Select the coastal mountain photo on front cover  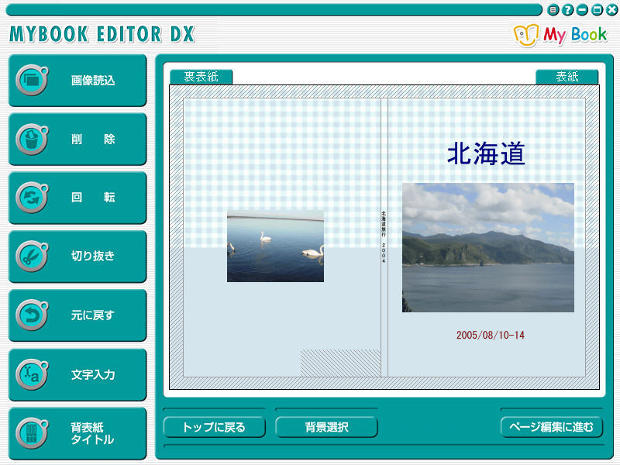(488, 247)
